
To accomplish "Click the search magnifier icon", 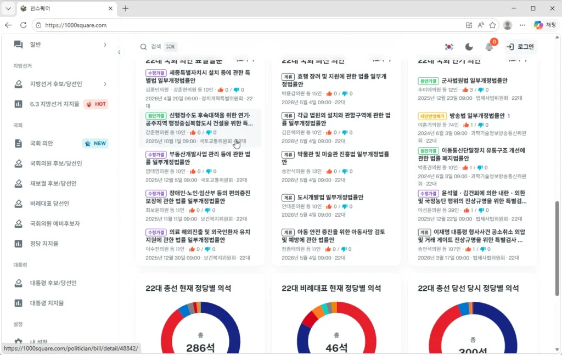I will (143, 47).
